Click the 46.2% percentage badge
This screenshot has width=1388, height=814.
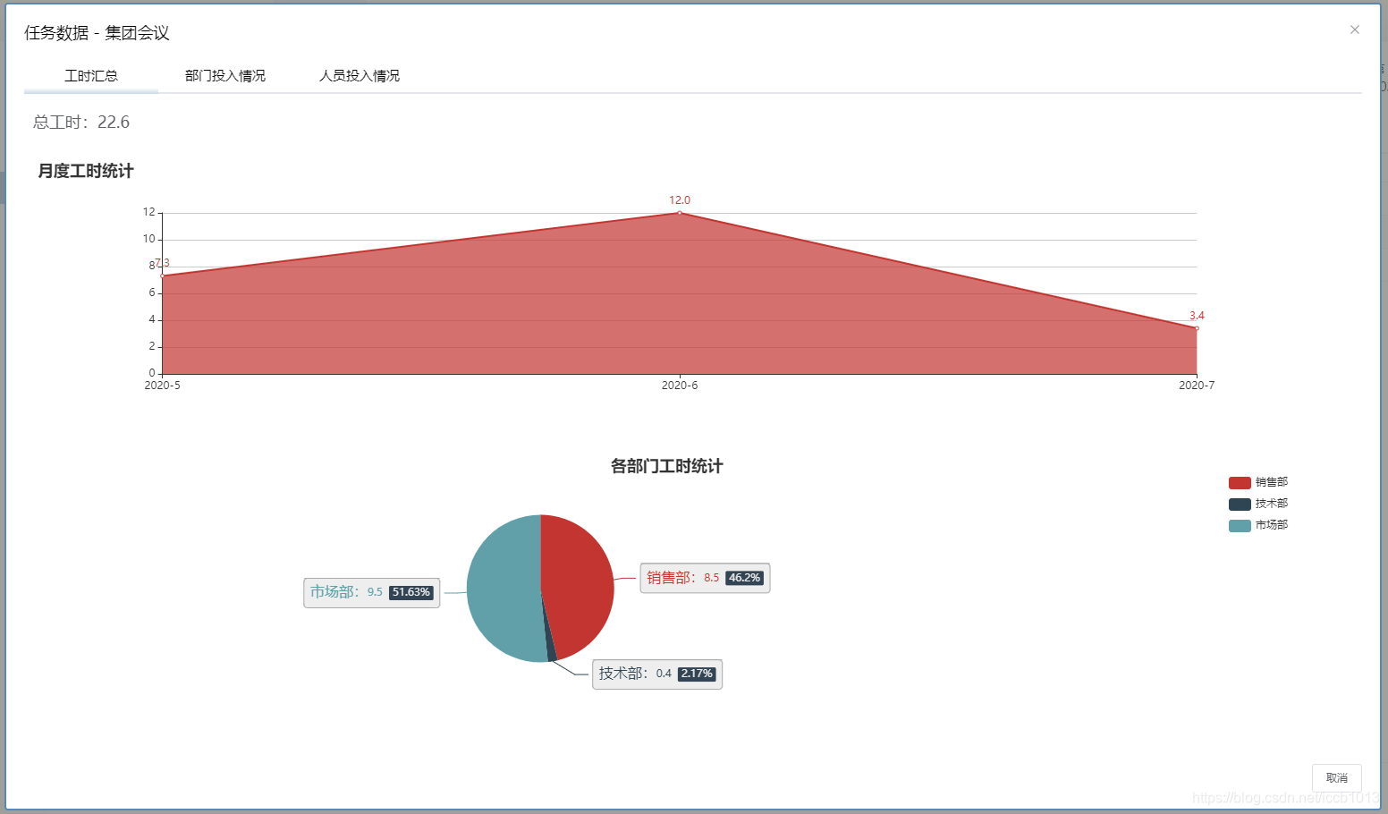[x=744, y=578]
